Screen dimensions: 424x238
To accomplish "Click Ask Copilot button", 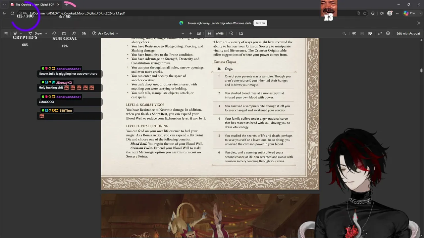I will 103,33.
